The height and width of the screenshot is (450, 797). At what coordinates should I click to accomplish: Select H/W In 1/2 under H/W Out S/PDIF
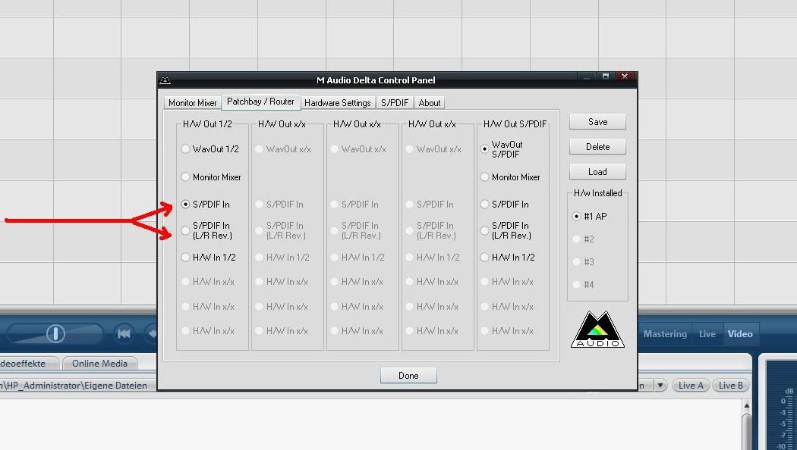pos(484,258)
